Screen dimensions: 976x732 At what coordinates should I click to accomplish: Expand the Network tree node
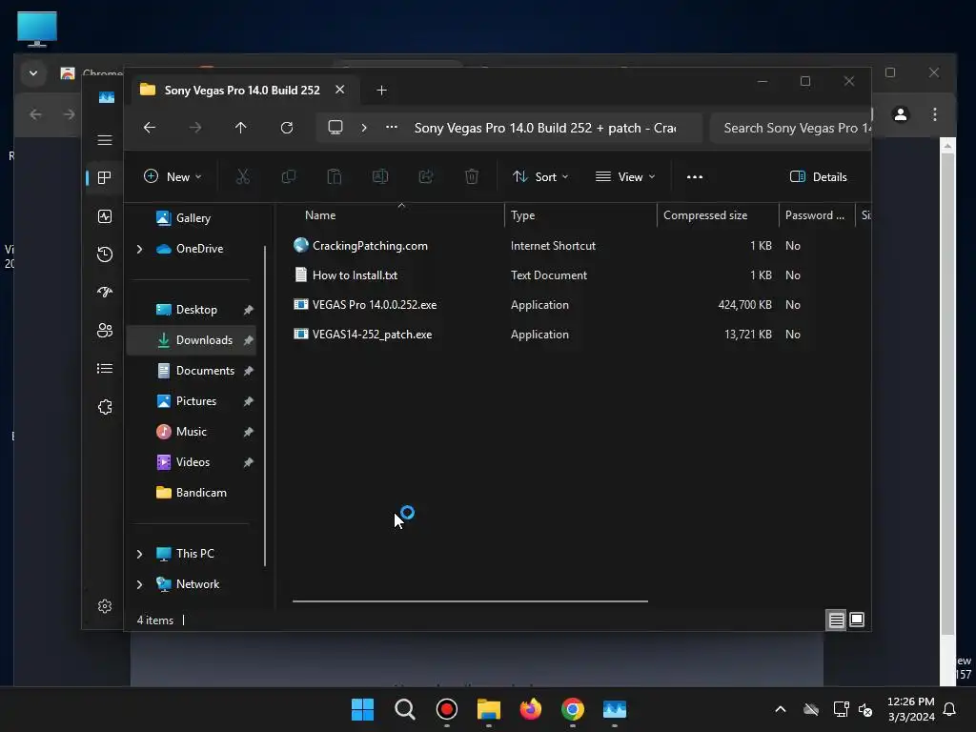click(x=139, y=584)
